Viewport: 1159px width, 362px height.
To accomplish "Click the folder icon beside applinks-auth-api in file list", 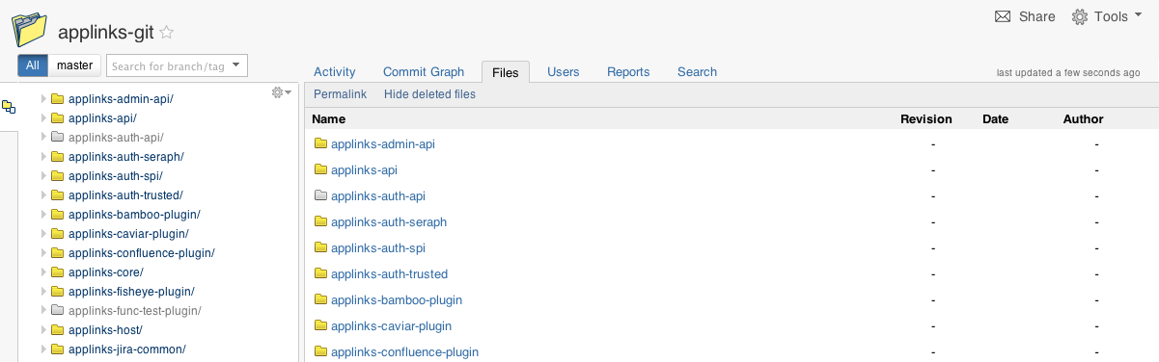I will click(x=321, y=195).
